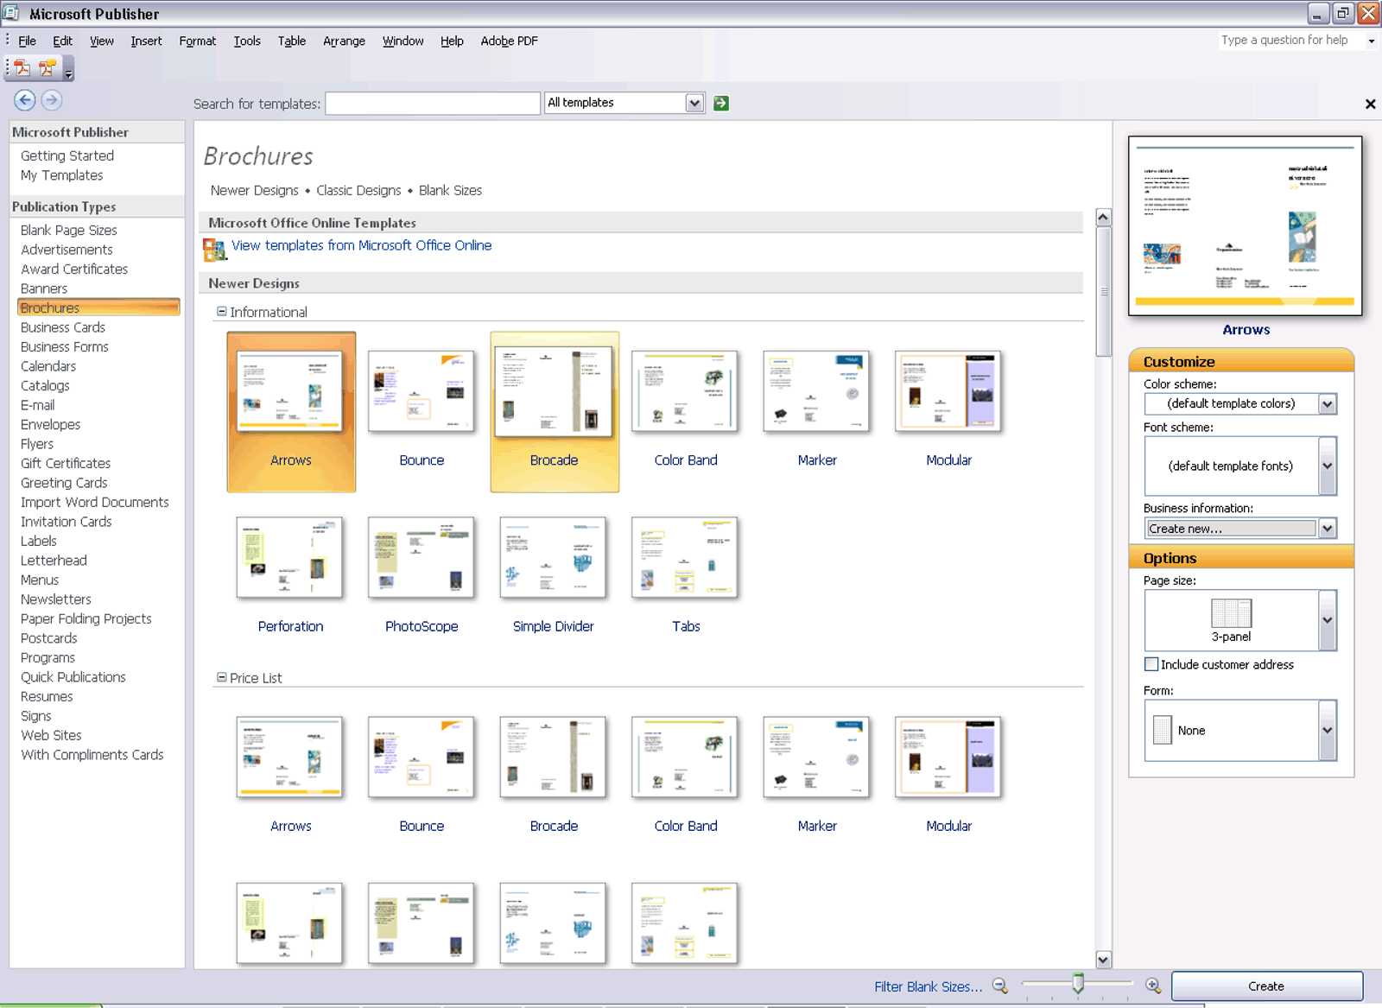Viewport: 1382px width, 1008px height.
Task: Select Getting Started in sidebar
Action: point(67,155)
